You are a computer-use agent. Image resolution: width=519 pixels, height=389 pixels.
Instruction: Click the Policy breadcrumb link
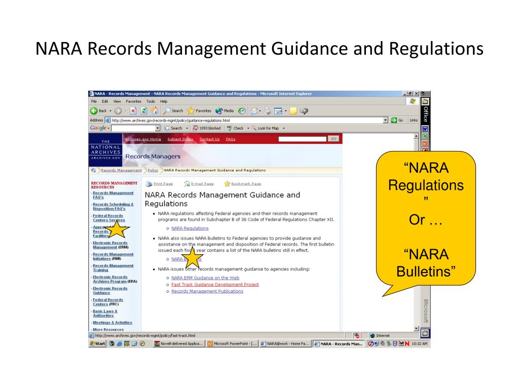click(x=153, y=170)
